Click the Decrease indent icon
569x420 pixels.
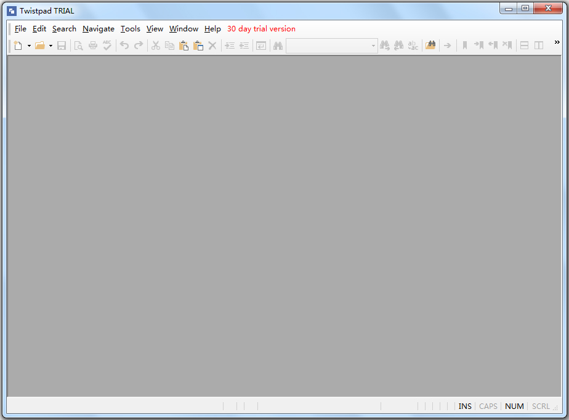(244, 46)
